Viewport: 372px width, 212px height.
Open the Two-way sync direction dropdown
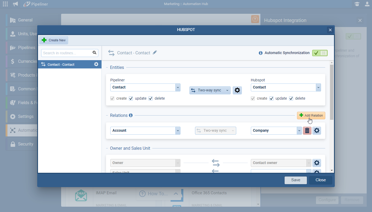210,90
